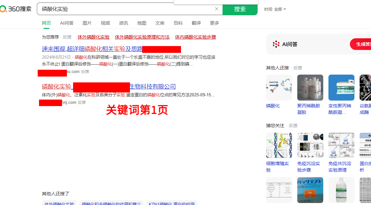
Task: Open the 磷酸化 thumbnail image
Action: [x=279, y=88]
